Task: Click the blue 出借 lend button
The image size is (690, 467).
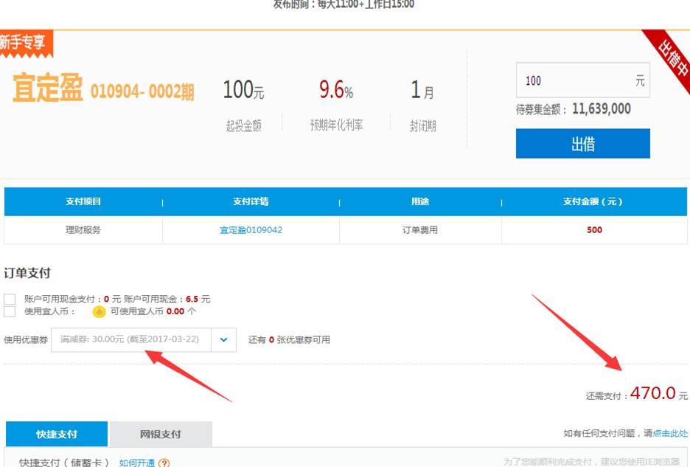Action: (x=582, y=144)
